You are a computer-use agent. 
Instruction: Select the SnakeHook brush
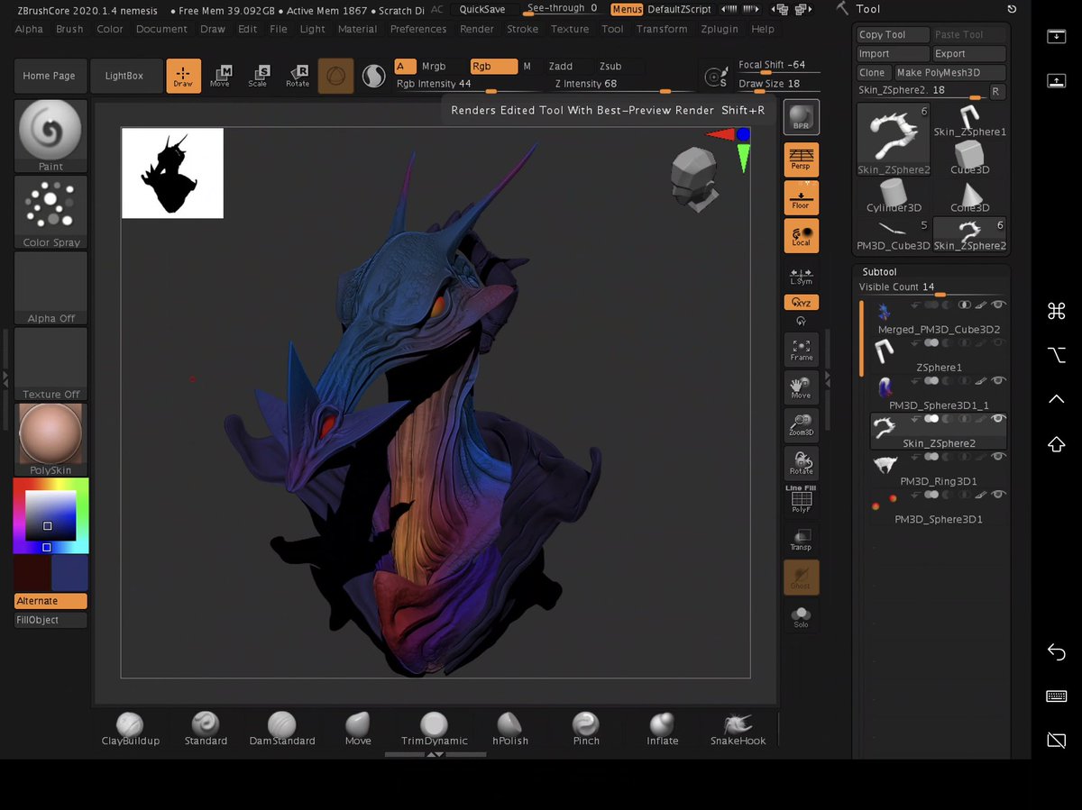(738, 729)
